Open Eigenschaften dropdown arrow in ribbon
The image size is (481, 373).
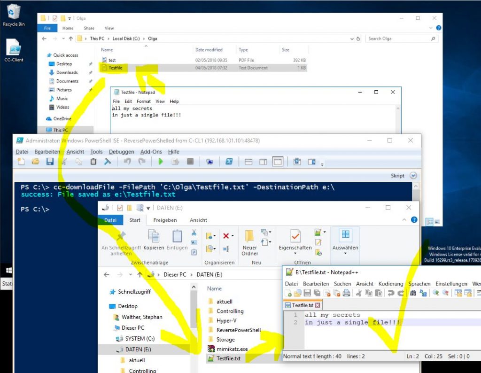click(295, 253)
